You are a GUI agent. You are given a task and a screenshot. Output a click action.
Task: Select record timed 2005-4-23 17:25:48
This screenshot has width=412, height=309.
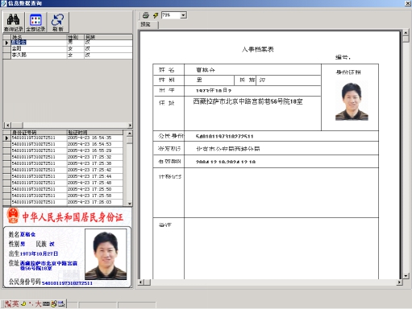[63, 183]
